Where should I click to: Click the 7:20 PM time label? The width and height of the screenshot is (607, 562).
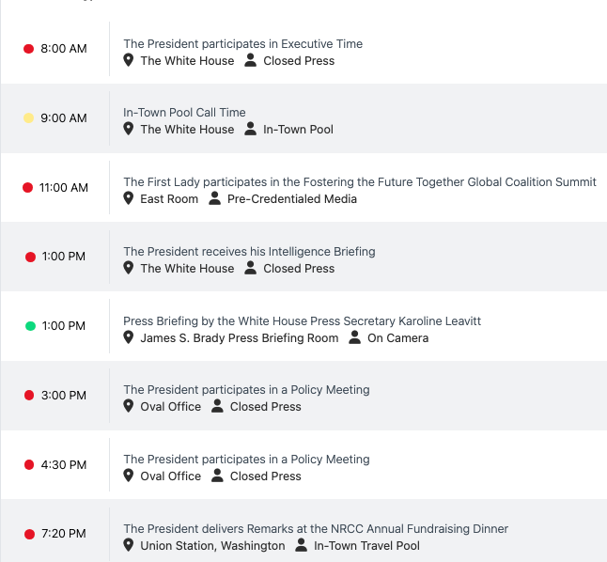[64, 534]
